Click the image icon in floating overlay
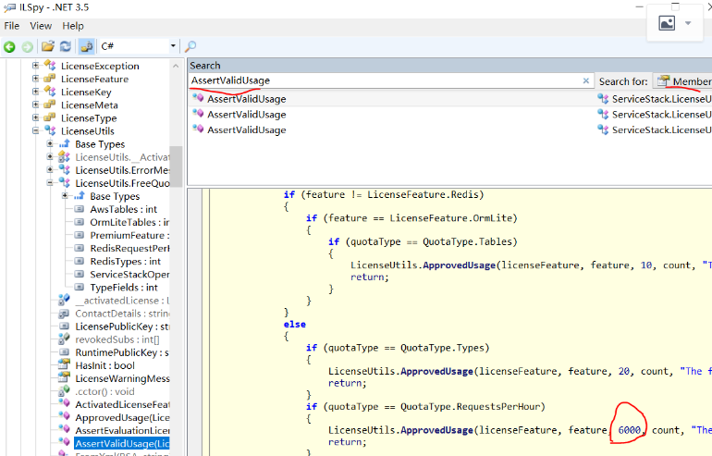Image resolution: width=712 pixels, height=456 pixels. point(666,24)
